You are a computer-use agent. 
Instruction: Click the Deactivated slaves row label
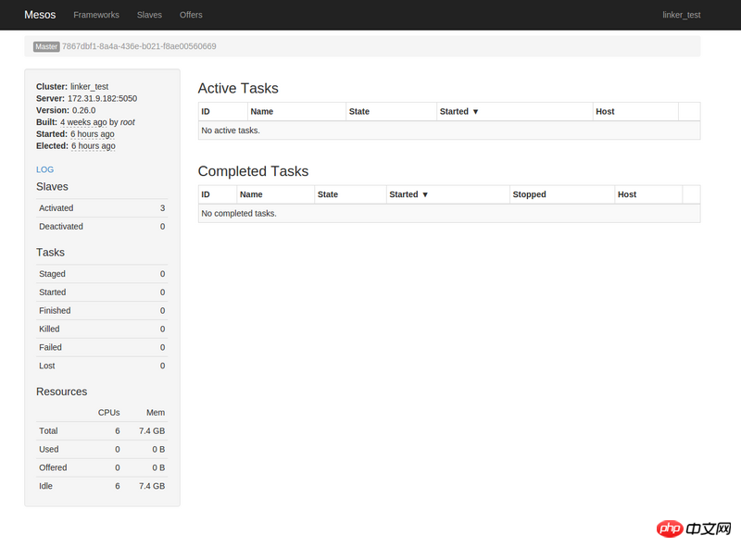61,226
